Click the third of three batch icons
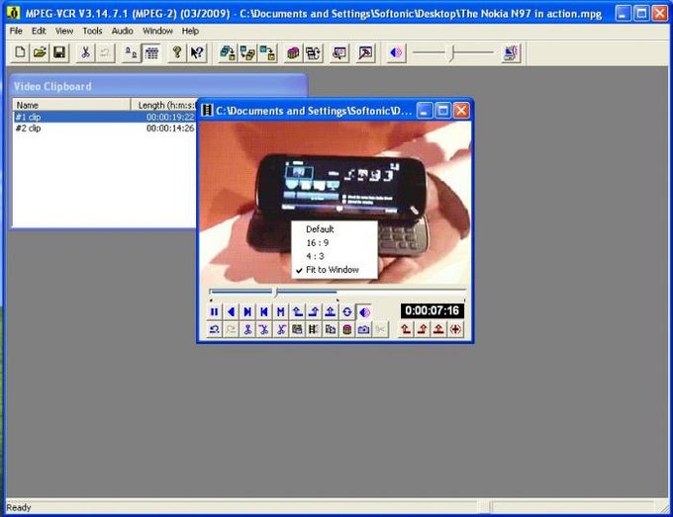673x517 pixels. [268, 53]
